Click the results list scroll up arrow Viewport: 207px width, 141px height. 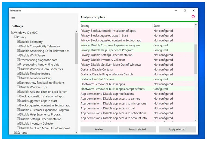[196, 24]
